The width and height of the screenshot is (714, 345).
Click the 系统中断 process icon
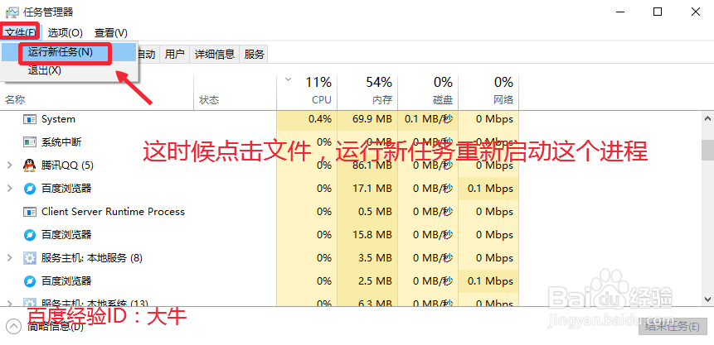coord(30,142)
